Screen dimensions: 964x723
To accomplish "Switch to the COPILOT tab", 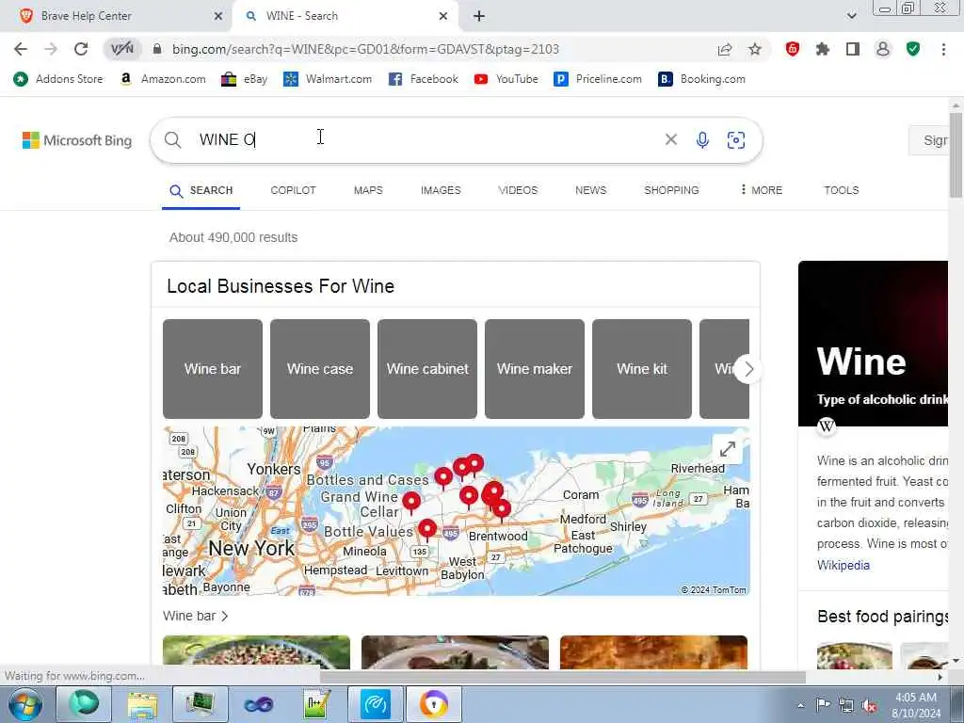I will pos(294,190).
